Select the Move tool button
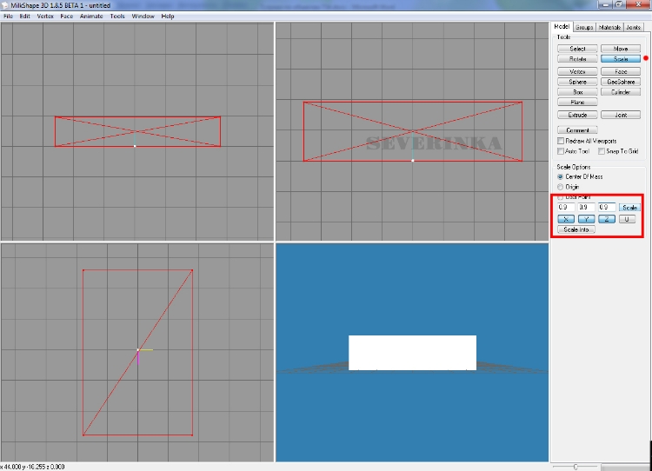This screenshot has height=471, width=652. 621,49
